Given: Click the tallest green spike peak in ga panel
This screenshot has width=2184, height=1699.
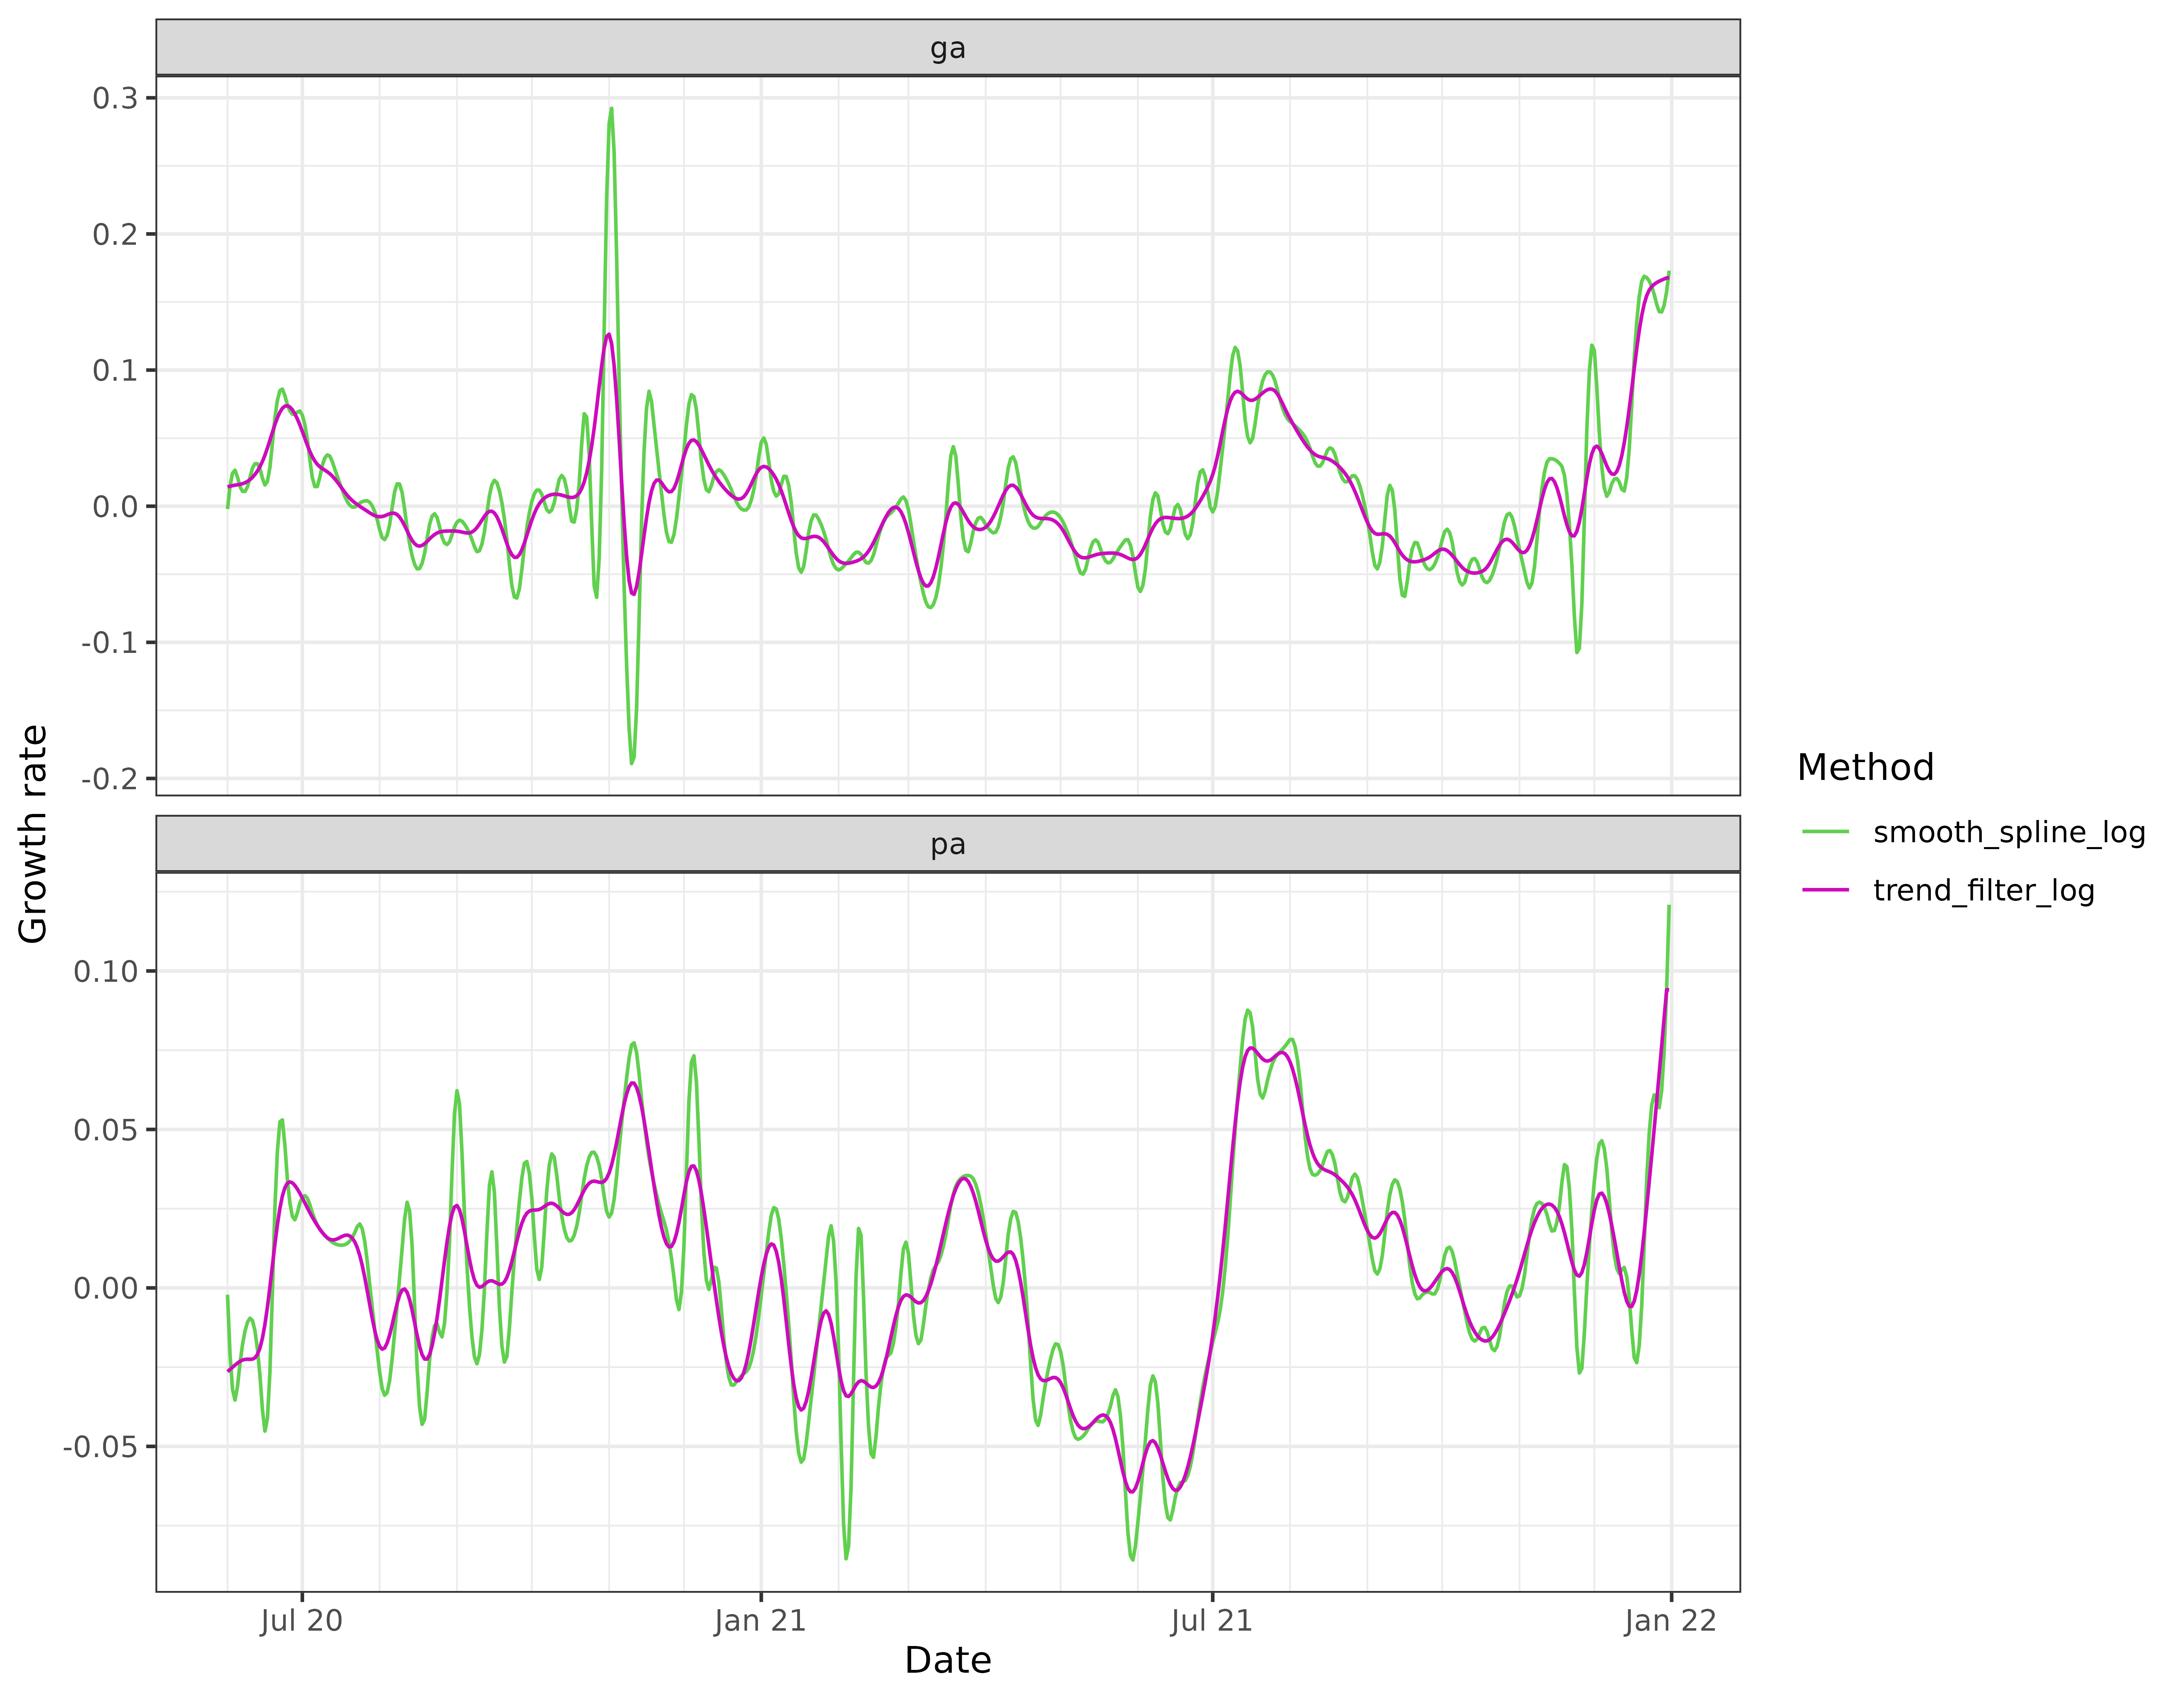Looking at the screenshot, I should coord(611,109).
